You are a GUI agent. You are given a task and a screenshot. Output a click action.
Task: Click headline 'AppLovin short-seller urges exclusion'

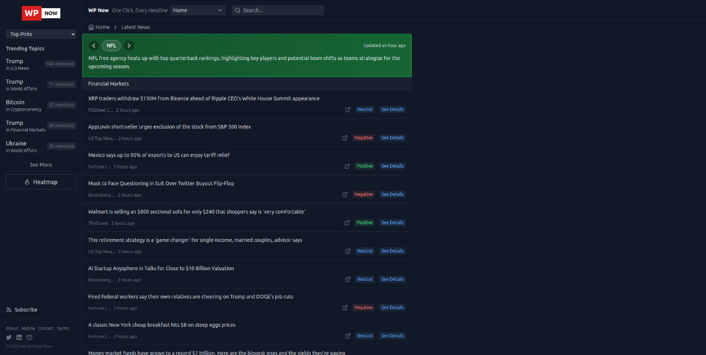[x=169, y=127]
